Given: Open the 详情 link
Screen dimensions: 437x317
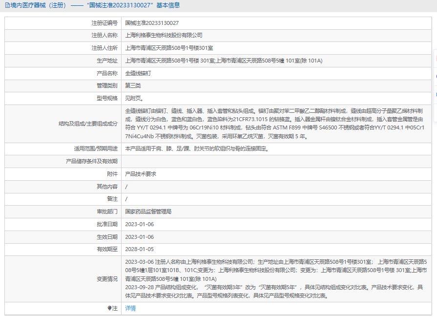Looking at the screenshot, I should [x=130, y=308].
